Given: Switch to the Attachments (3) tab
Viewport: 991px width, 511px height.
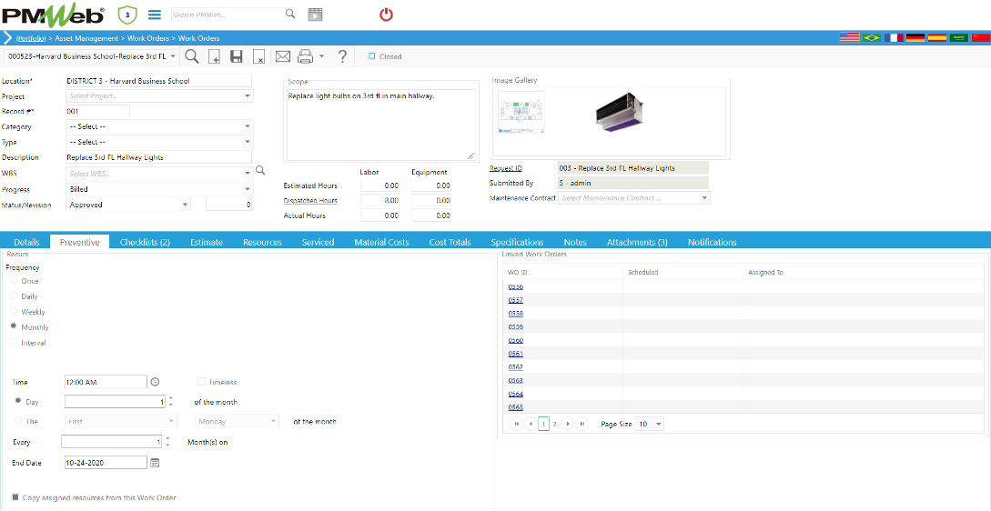Looking at the screenshot, I should point(637,242).
